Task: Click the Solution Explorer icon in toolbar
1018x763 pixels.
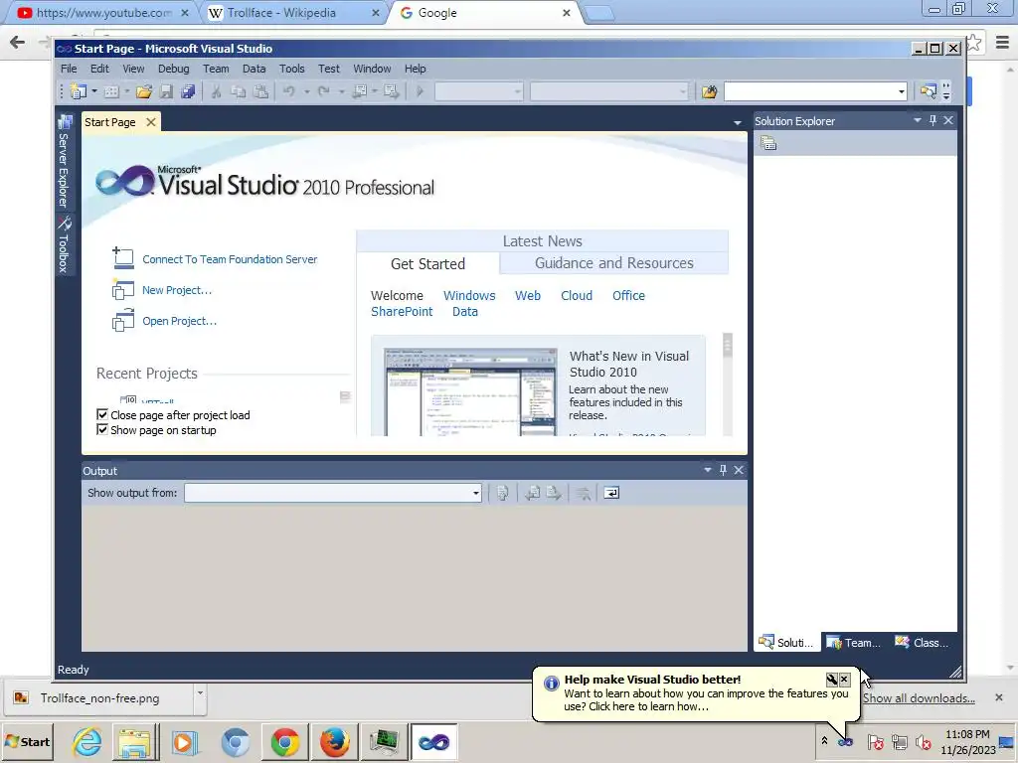Action: pyautogui.click(x=929, y=92)
